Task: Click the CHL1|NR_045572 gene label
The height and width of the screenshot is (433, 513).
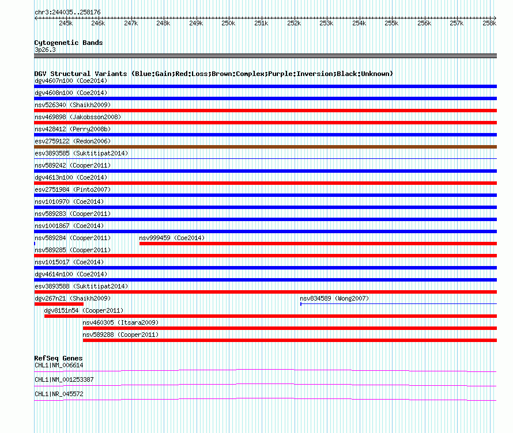Action: tap(59, 394)
